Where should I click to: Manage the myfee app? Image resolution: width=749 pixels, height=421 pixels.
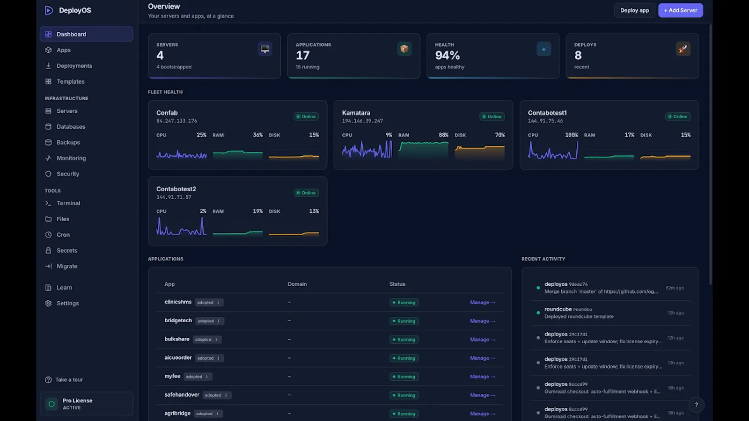point(483,377)
